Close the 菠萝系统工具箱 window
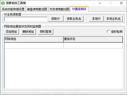The height and width of the screenshot is (95, 127). point(121,3)
